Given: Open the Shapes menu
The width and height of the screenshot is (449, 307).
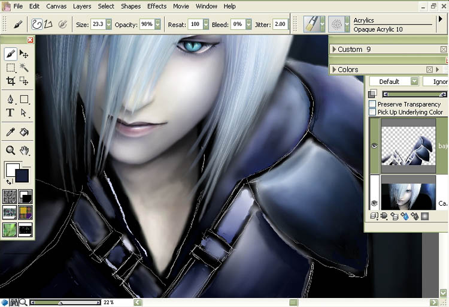Looking at the screenshot, I should [x=131, y=6].
